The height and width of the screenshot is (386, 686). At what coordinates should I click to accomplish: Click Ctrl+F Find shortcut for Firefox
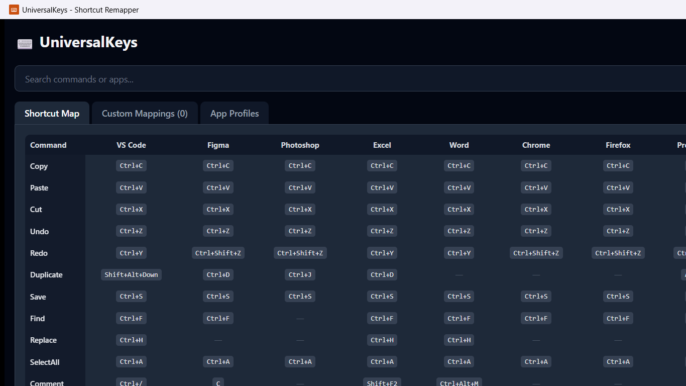click(618, 318)
